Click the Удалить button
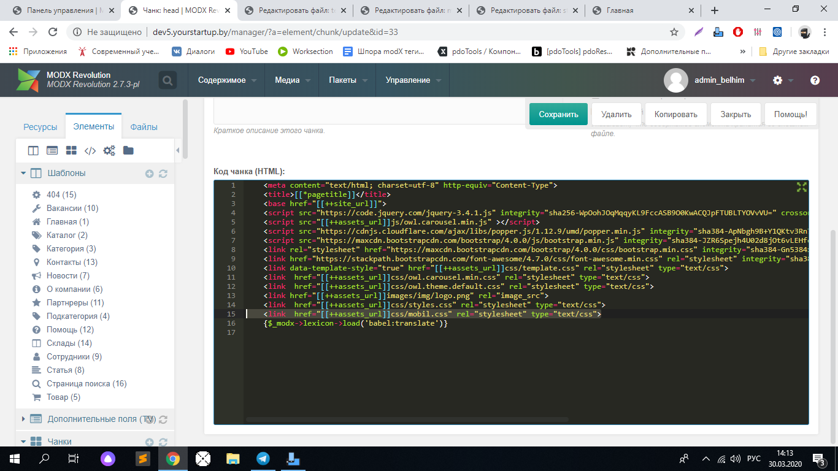Viewport: 838px width, 471px height. click(x=617, y=114)
